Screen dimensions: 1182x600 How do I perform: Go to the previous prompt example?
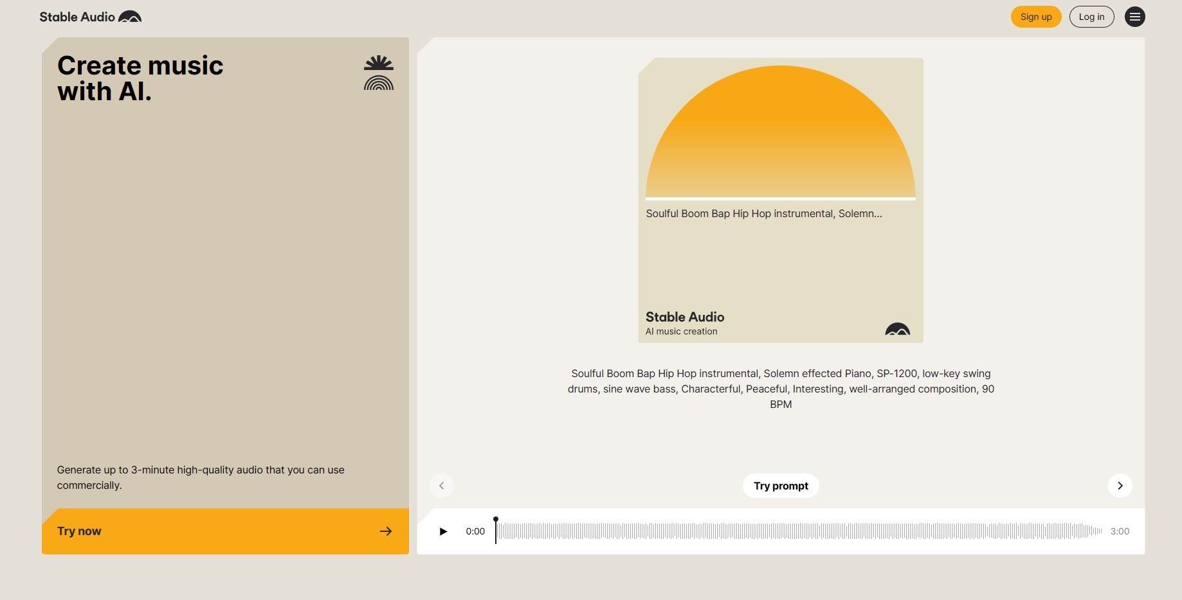click(x=441, y=486)
